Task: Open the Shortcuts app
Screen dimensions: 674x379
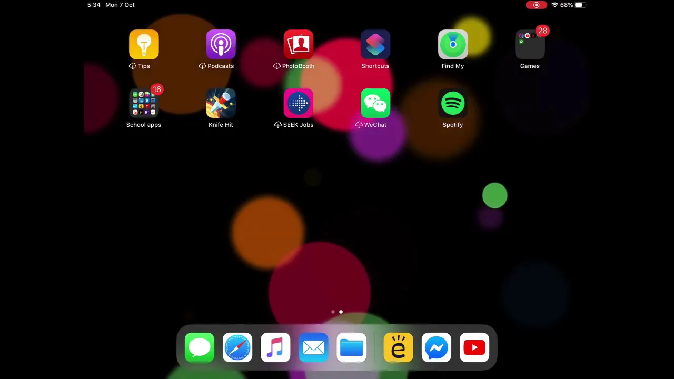Action: tap(375, 45)
